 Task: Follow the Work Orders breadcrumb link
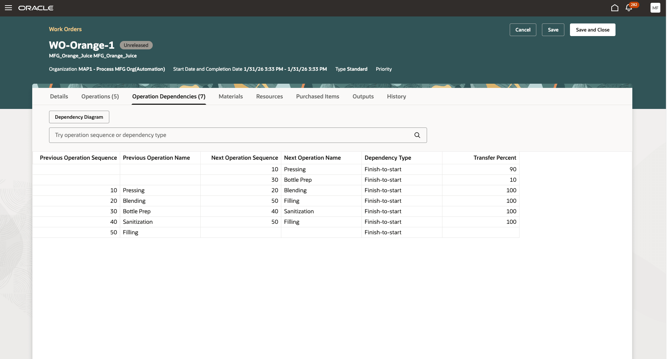tap(65, 29)
